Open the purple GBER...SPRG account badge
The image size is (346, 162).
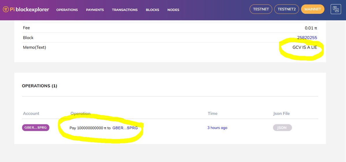click(36, 128)
